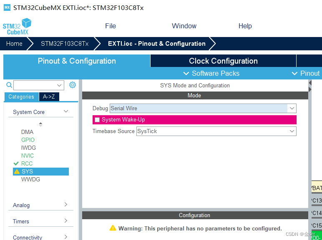The image size is (322, 240).
Task: Select DMA in System Core
Action: [x=27, y=132]
